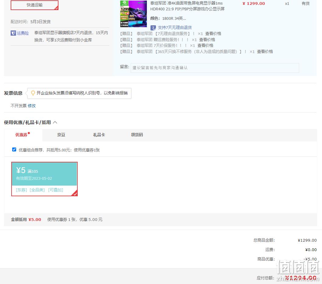Toggle the 优惠组合推荐 checkbox
The height and width of the screenshot is (284, 322).
point(14,150)
